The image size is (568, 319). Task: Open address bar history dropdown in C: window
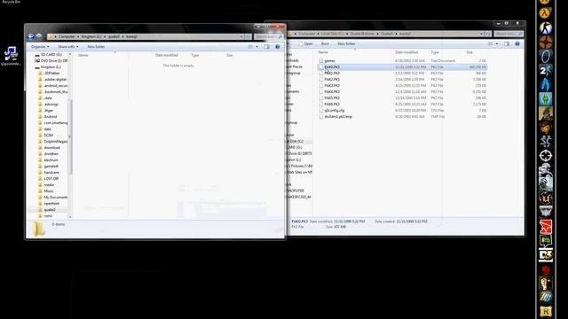point(481,34)
